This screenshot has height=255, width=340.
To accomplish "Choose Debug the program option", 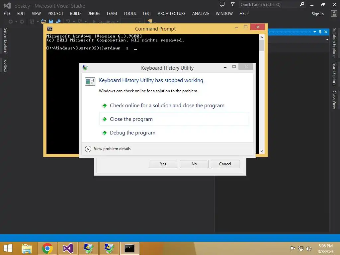I will pos(174,132).
